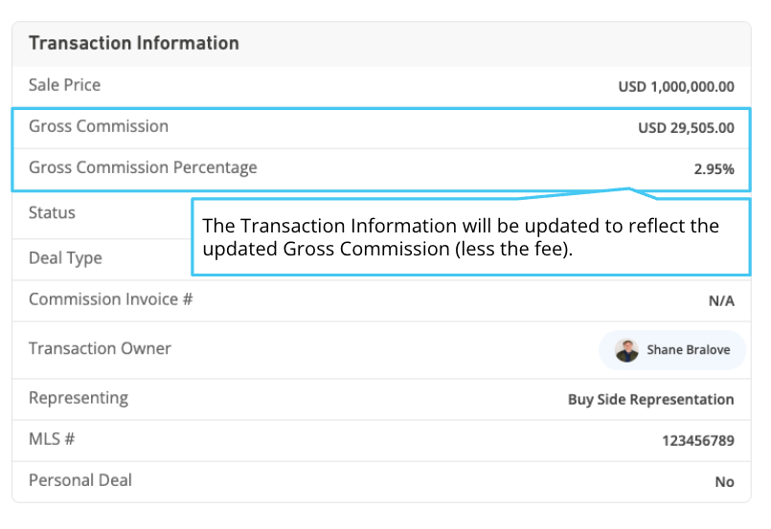Select the Sale Price label
Screen dimensions: 771x529
click(x=64, y=85)
